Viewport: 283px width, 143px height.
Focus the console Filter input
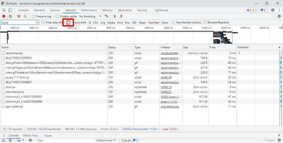click(65, 140)
